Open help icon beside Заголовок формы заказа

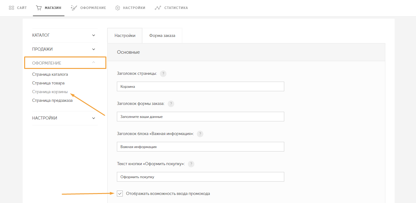coord(171,104)
